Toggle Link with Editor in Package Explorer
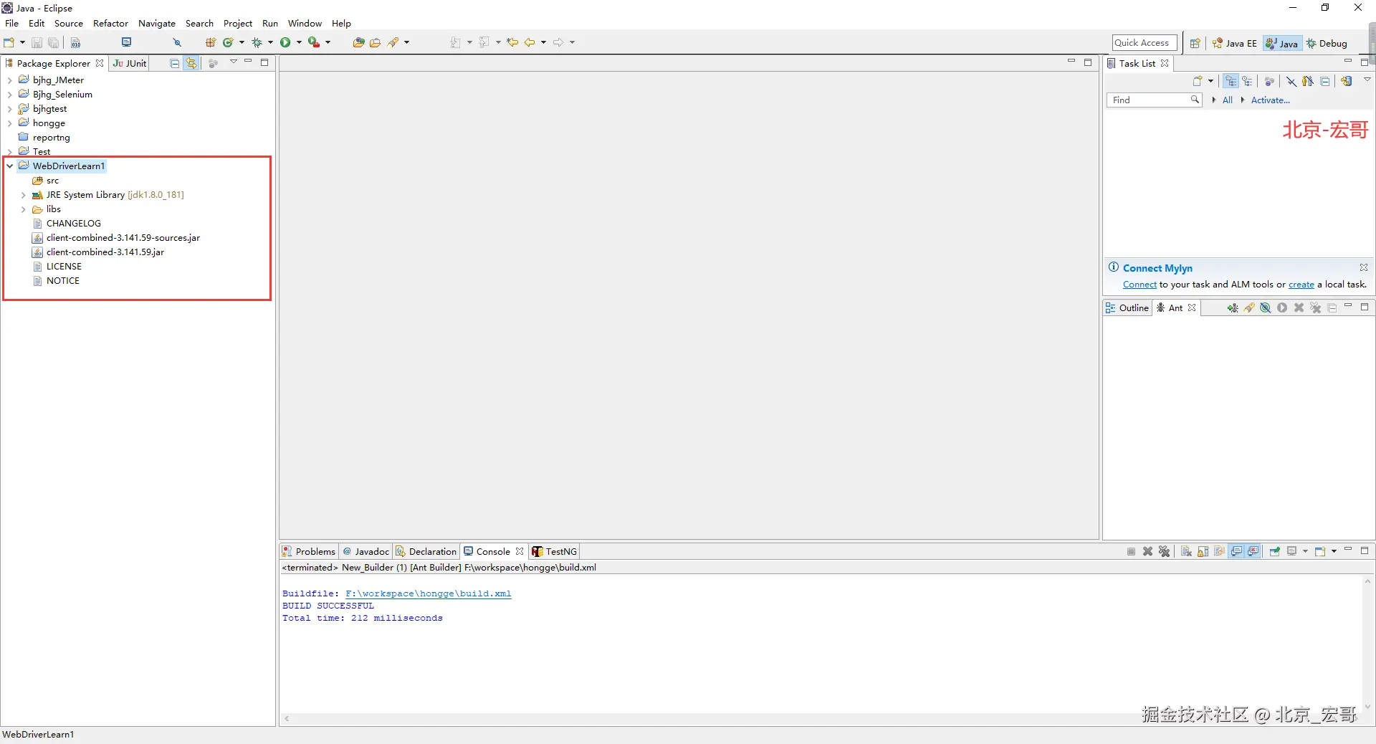This screenshot has height=744, width=1376. [x=191, y=63]
